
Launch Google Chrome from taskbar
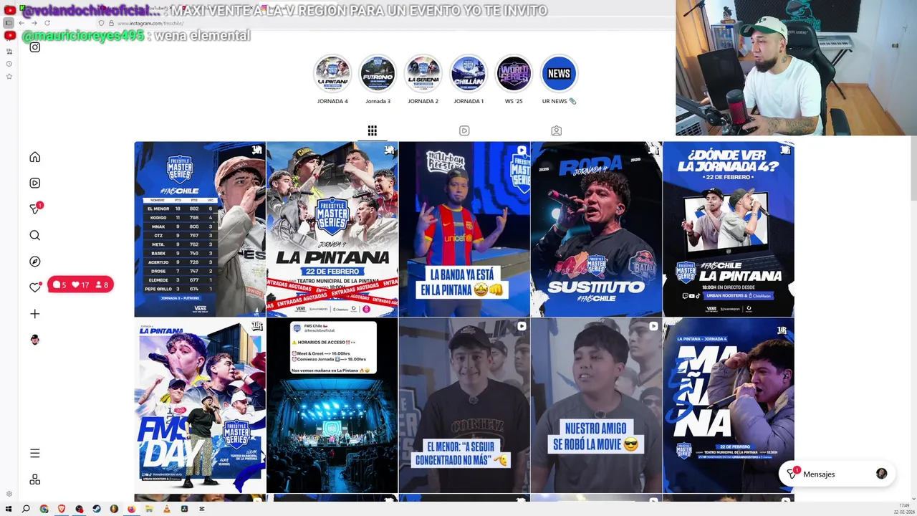[x=44, y=509]
